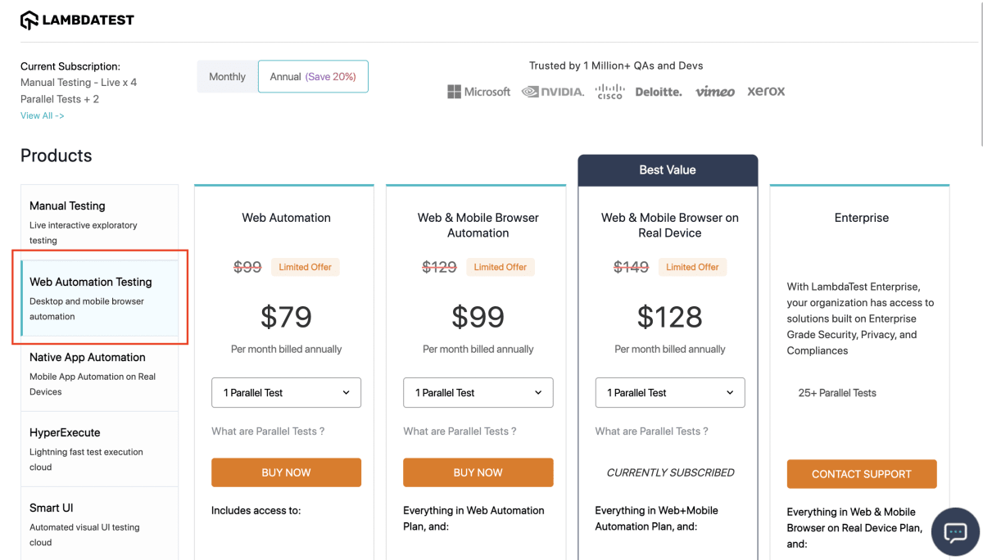Switch billing to Monthly
This screenshot has height=560, width=983.
point(227,76)
